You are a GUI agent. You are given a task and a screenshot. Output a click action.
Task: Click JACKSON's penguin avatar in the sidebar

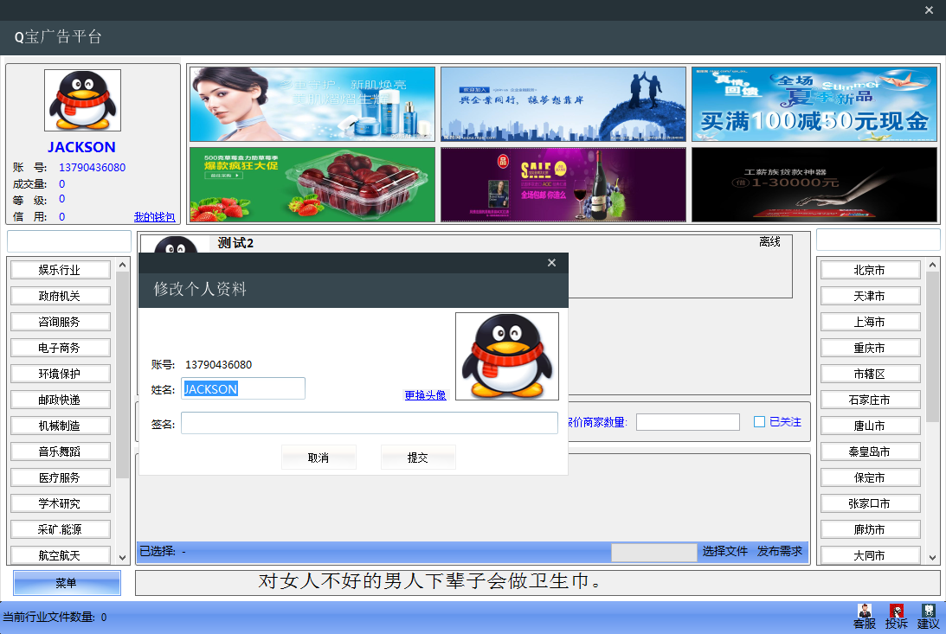(x=82, y=100)
